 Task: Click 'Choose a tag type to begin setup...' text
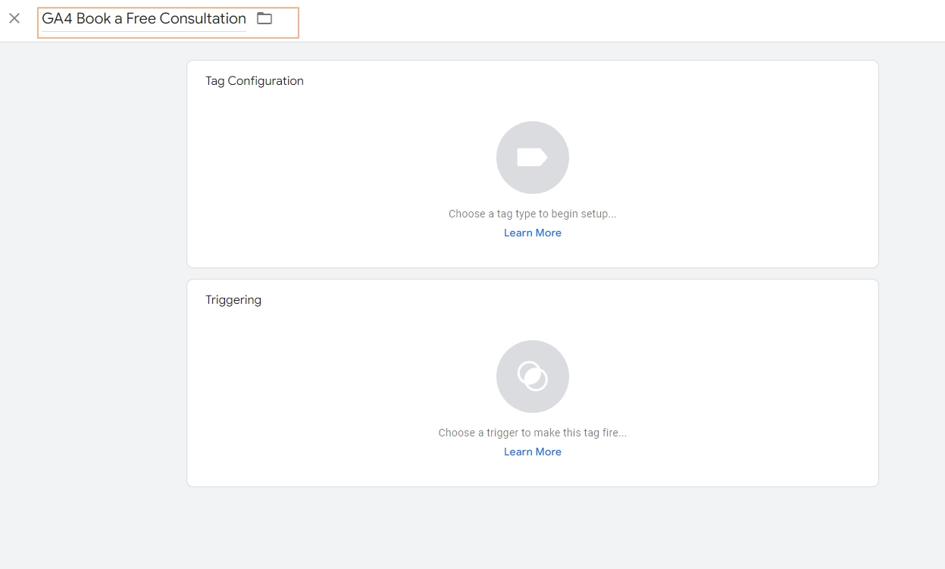533,214
